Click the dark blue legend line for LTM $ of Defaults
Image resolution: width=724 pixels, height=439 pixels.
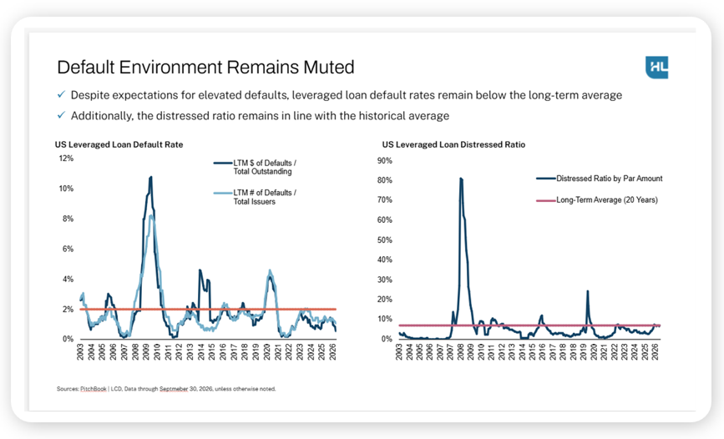click(223, 163)
